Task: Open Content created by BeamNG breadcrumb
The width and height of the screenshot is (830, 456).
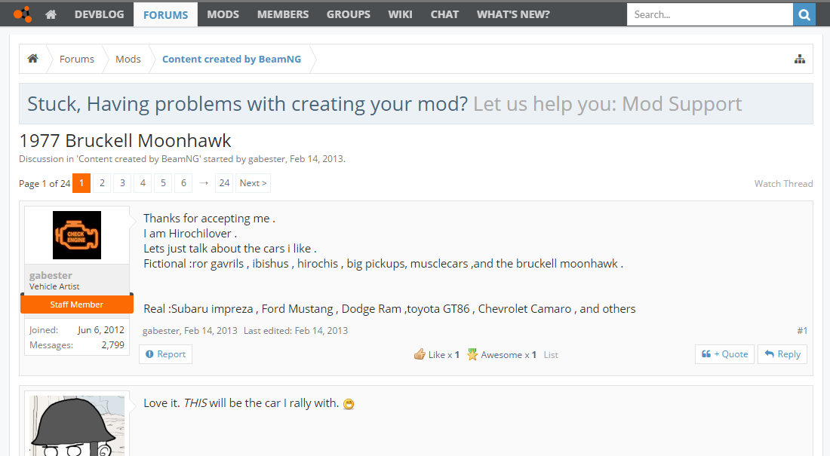Action: tap(232, 60)
